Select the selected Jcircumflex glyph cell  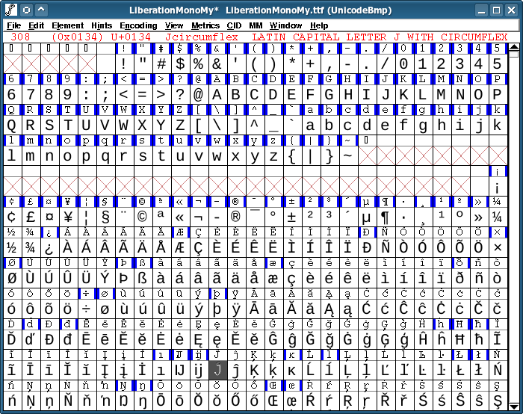(x=217, y=371)
